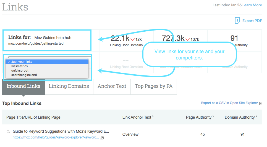Screen dimensions: 267x147
Task: Pick quicksprout in the links dropdown
Action: coord(20,70)
